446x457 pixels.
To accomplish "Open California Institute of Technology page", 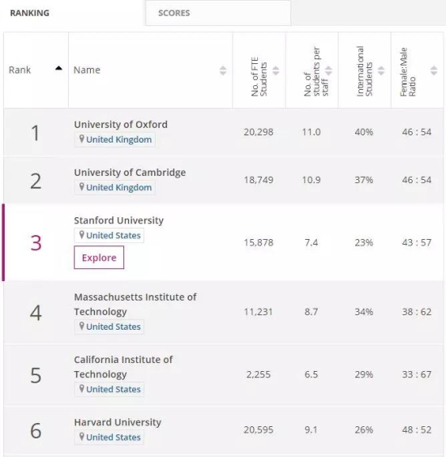I will pyautogui.click(x=123, y=367).
